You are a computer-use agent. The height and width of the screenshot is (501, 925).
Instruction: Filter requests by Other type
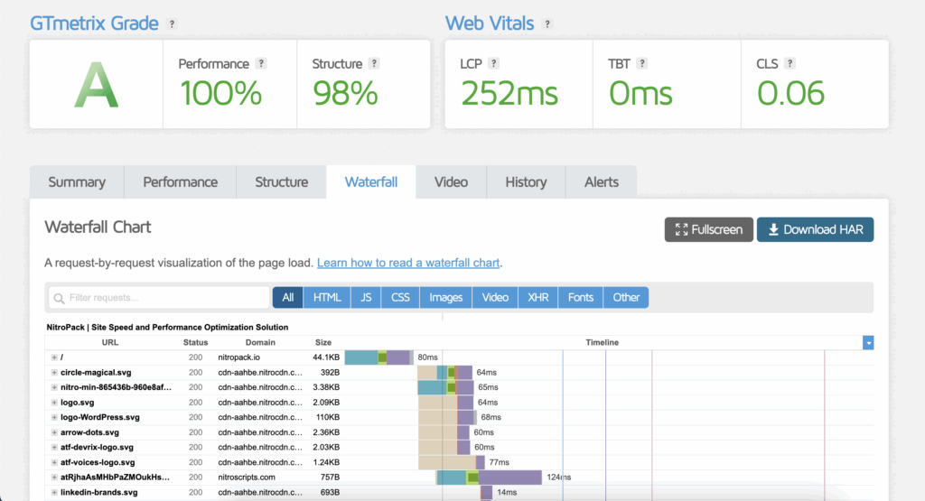pyautogui.click(x=626, y=298)
